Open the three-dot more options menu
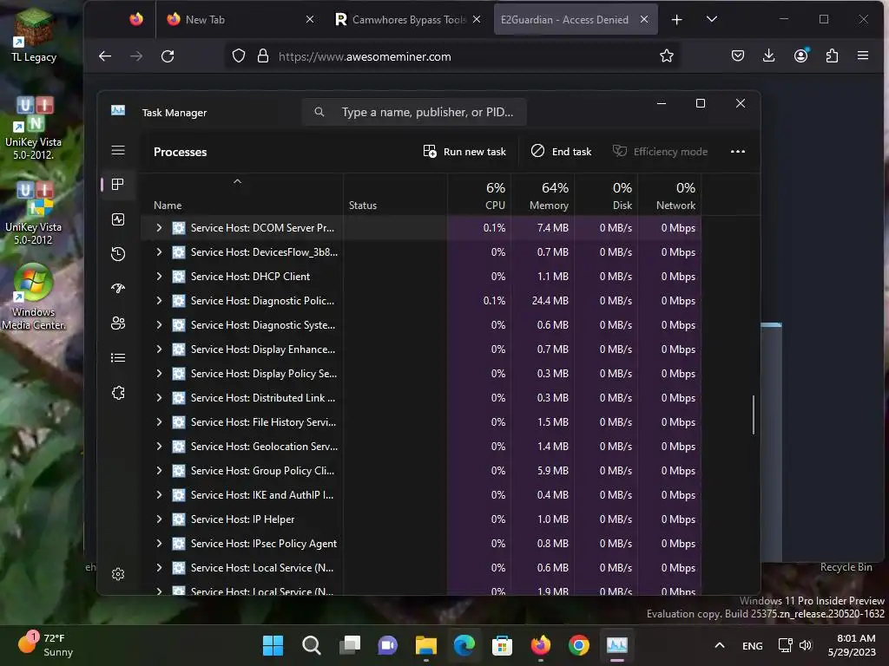 [x=738, y=152]
